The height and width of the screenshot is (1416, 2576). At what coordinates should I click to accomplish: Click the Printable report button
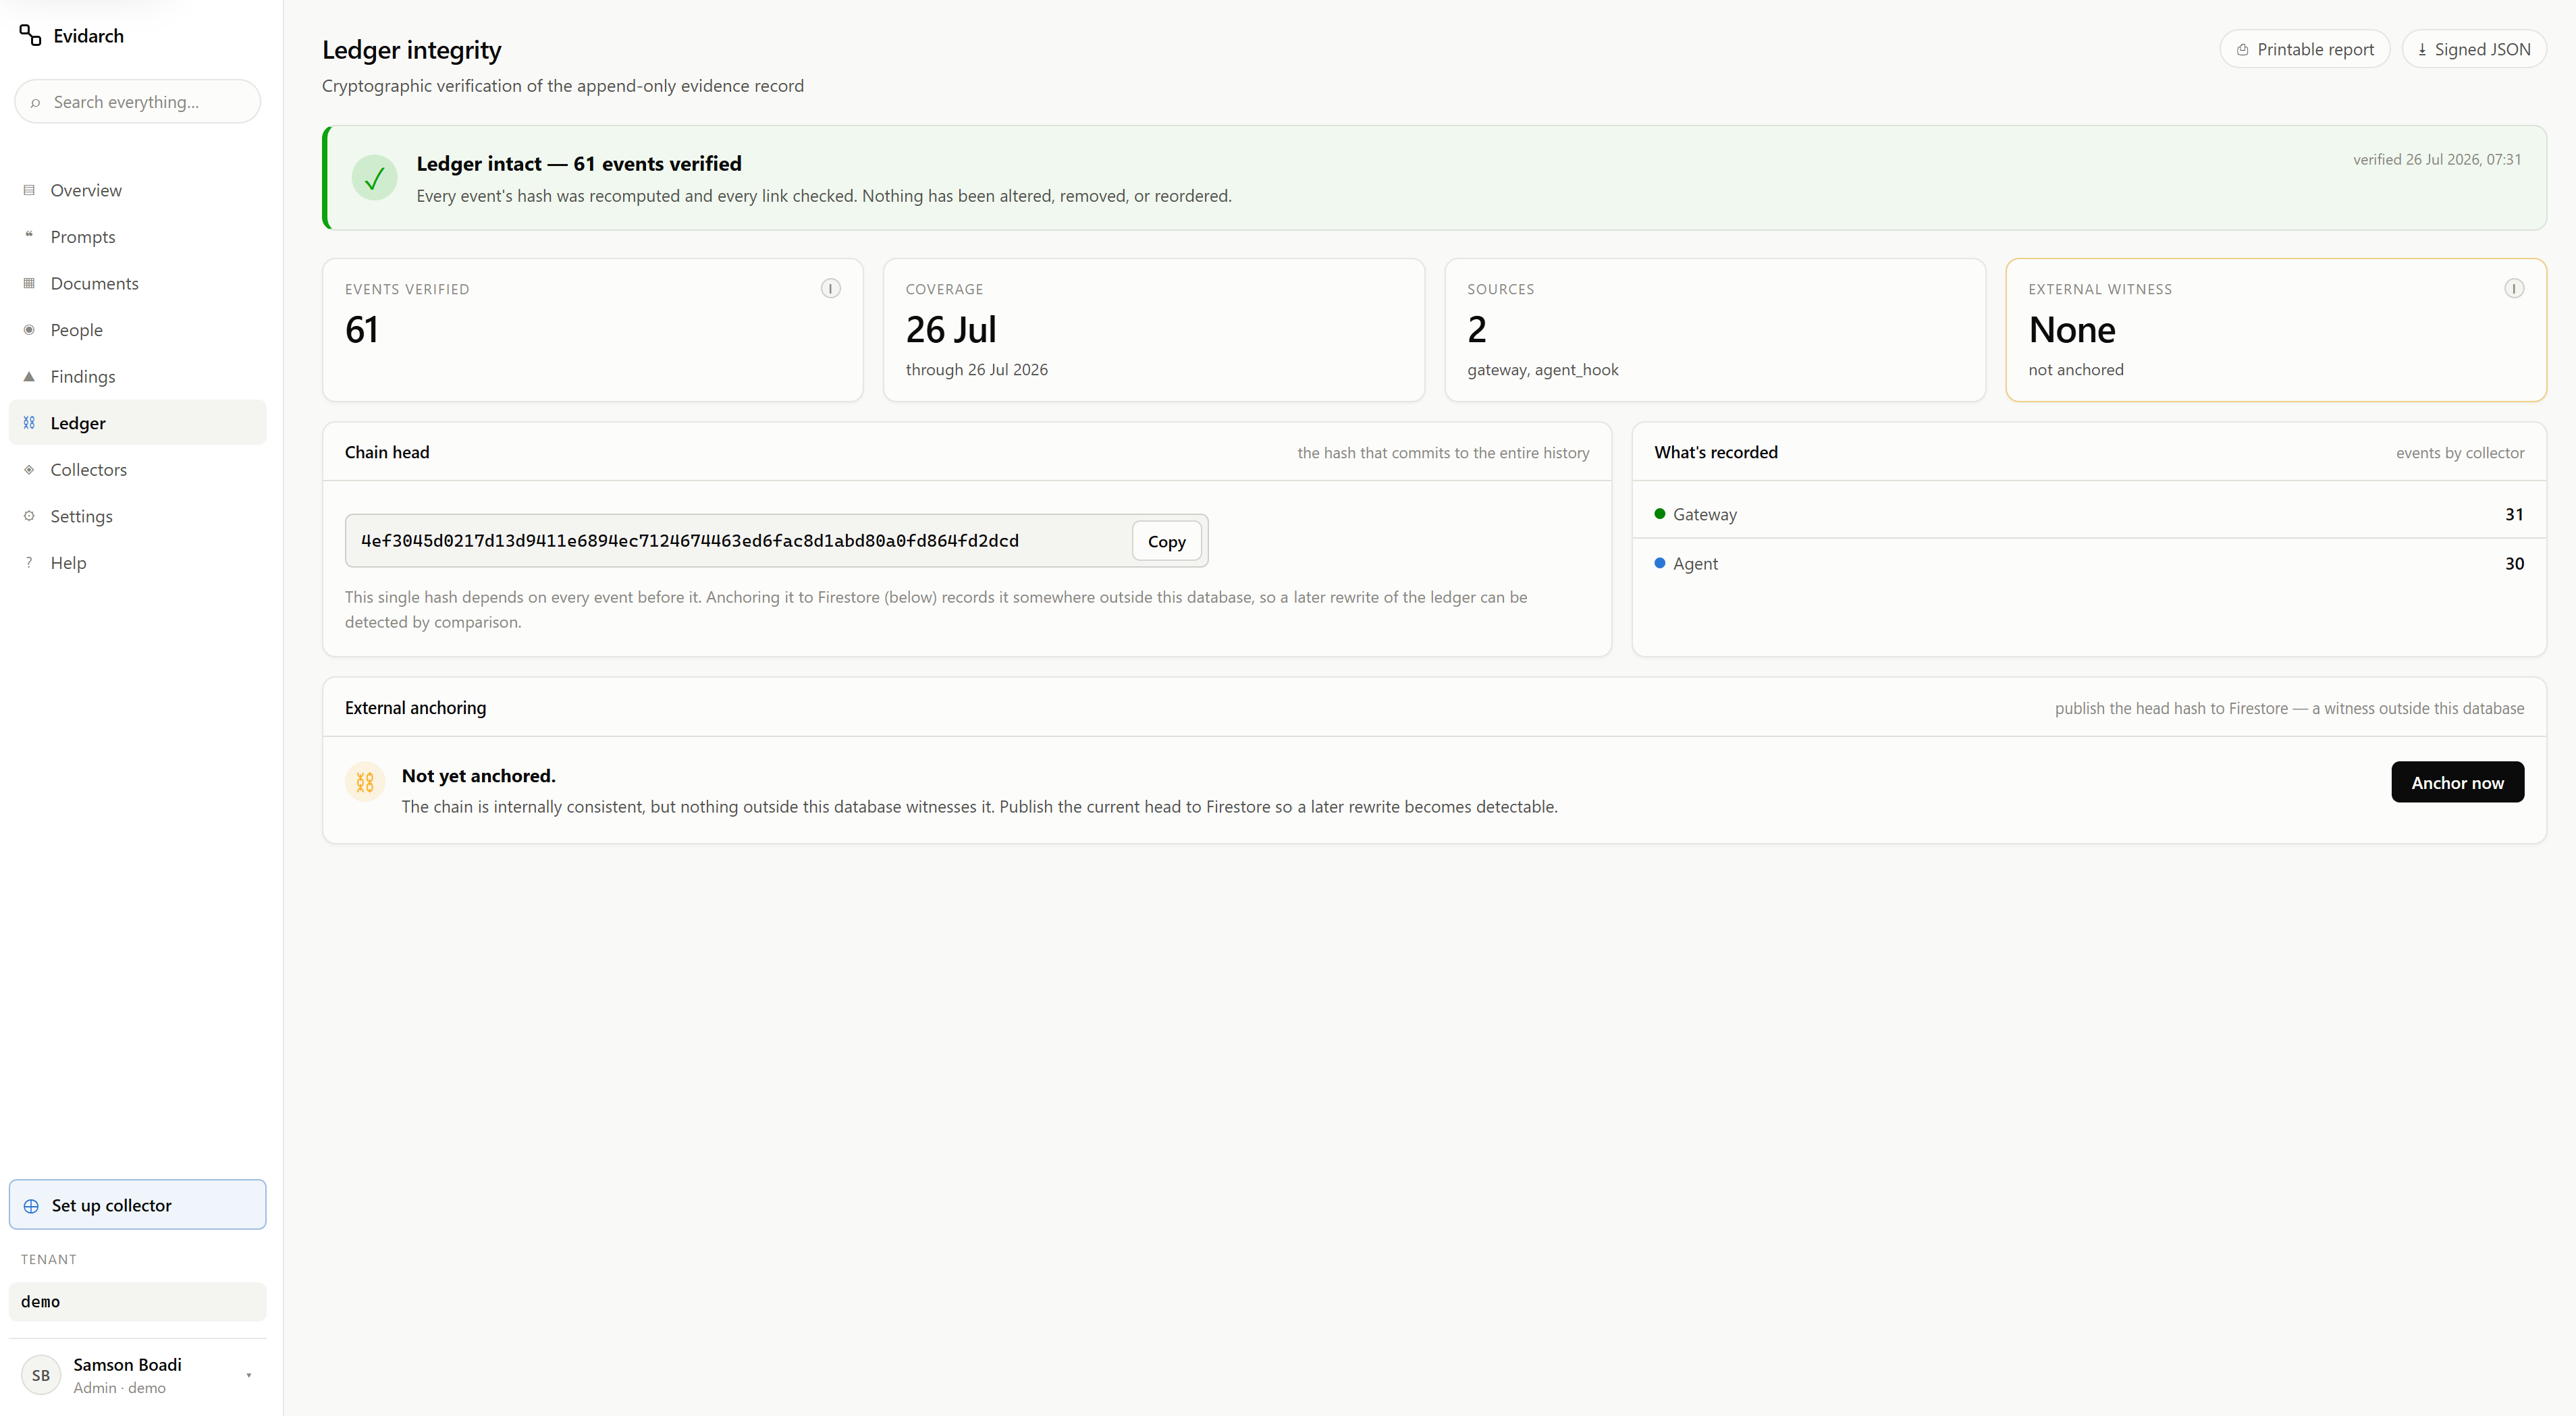(x=2305, y=49)
